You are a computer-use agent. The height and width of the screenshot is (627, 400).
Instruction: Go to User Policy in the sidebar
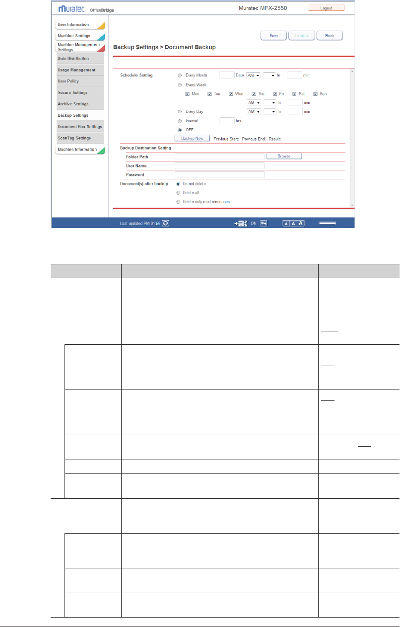point(79,81)
